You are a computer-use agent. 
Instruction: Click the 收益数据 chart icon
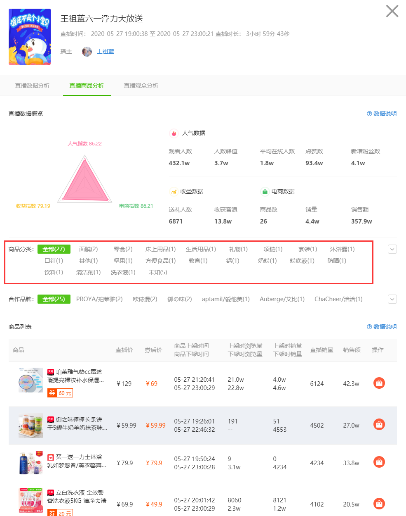coord(174,191)
